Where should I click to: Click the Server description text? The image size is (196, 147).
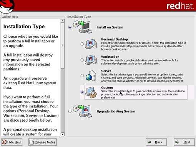point(142,78)
